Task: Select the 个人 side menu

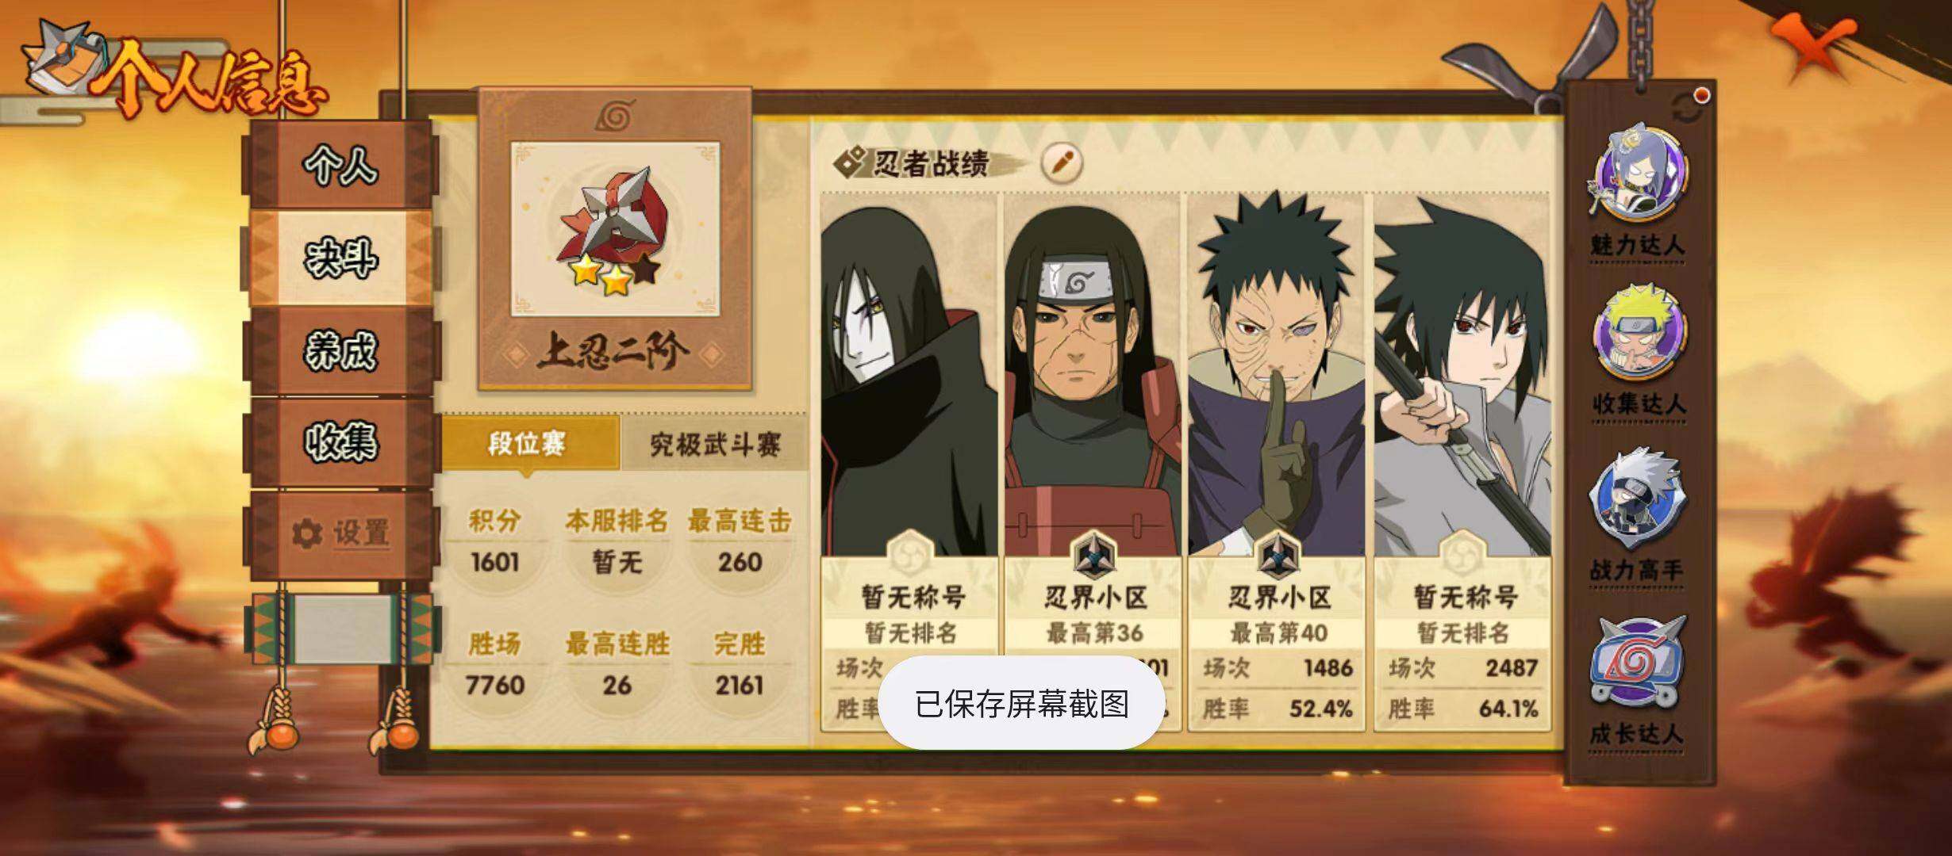Action: pos(341,164)
